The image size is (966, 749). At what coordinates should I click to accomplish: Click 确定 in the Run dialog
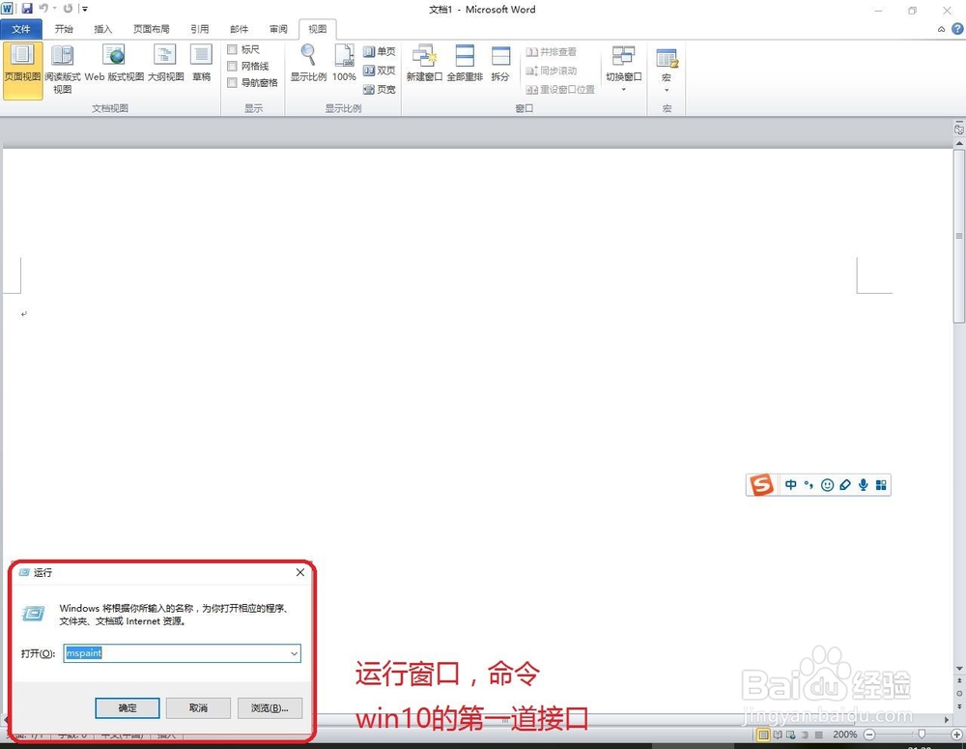tap(127, 707)
